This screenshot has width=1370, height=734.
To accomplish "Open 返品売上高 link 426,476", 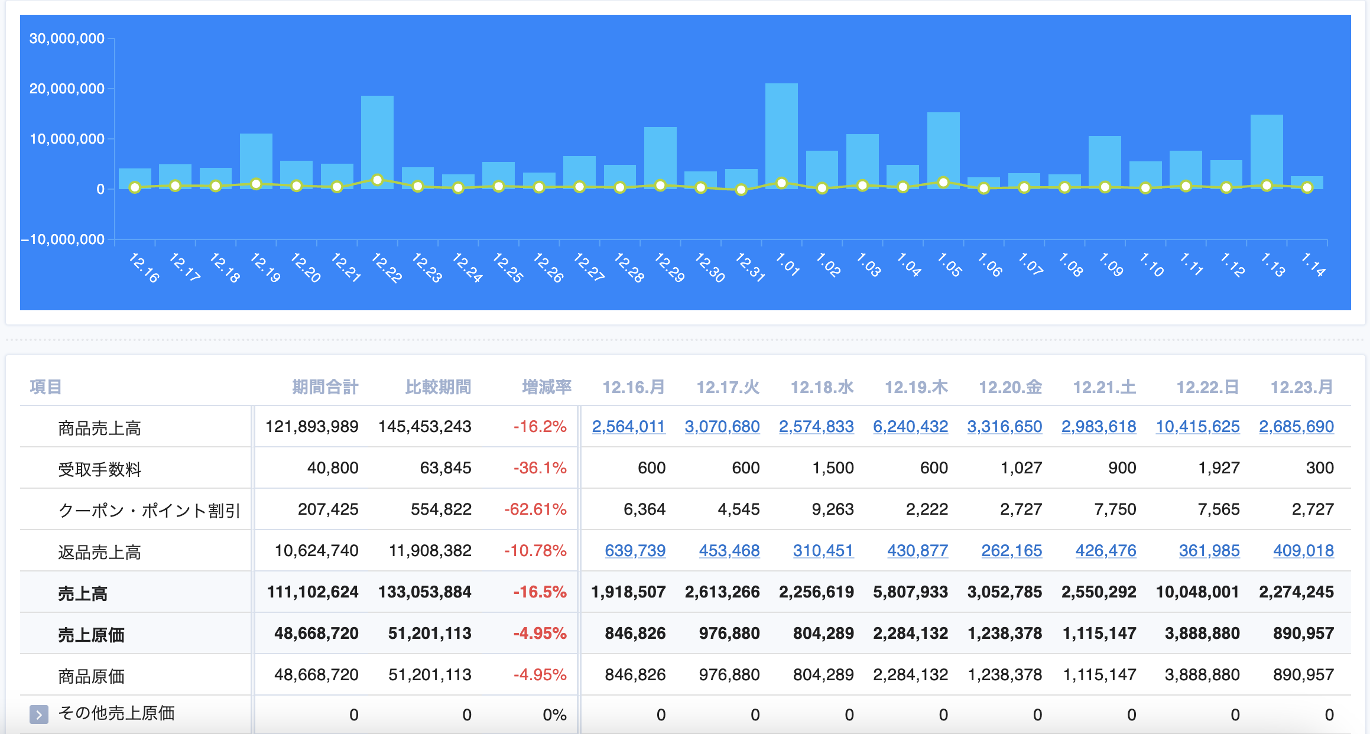I will tap(1106, 551).
